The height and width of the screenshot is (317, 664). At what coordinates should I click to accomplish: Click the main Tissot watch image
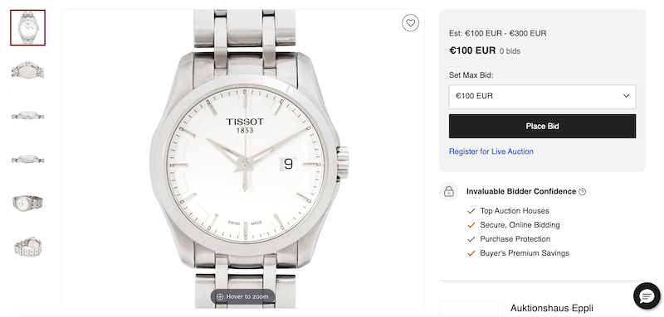pos(242,159)
